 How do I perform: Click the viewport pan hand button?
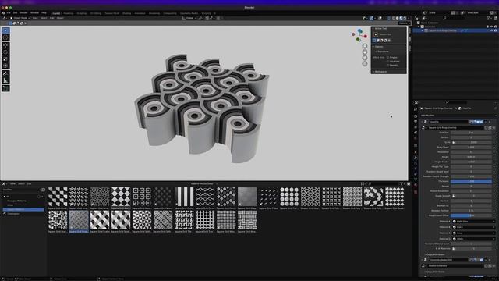point(365,52)
